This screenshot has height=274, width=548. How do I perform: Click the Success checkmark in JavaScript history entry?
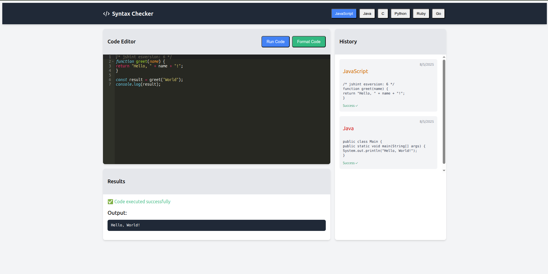coord(357,106)
